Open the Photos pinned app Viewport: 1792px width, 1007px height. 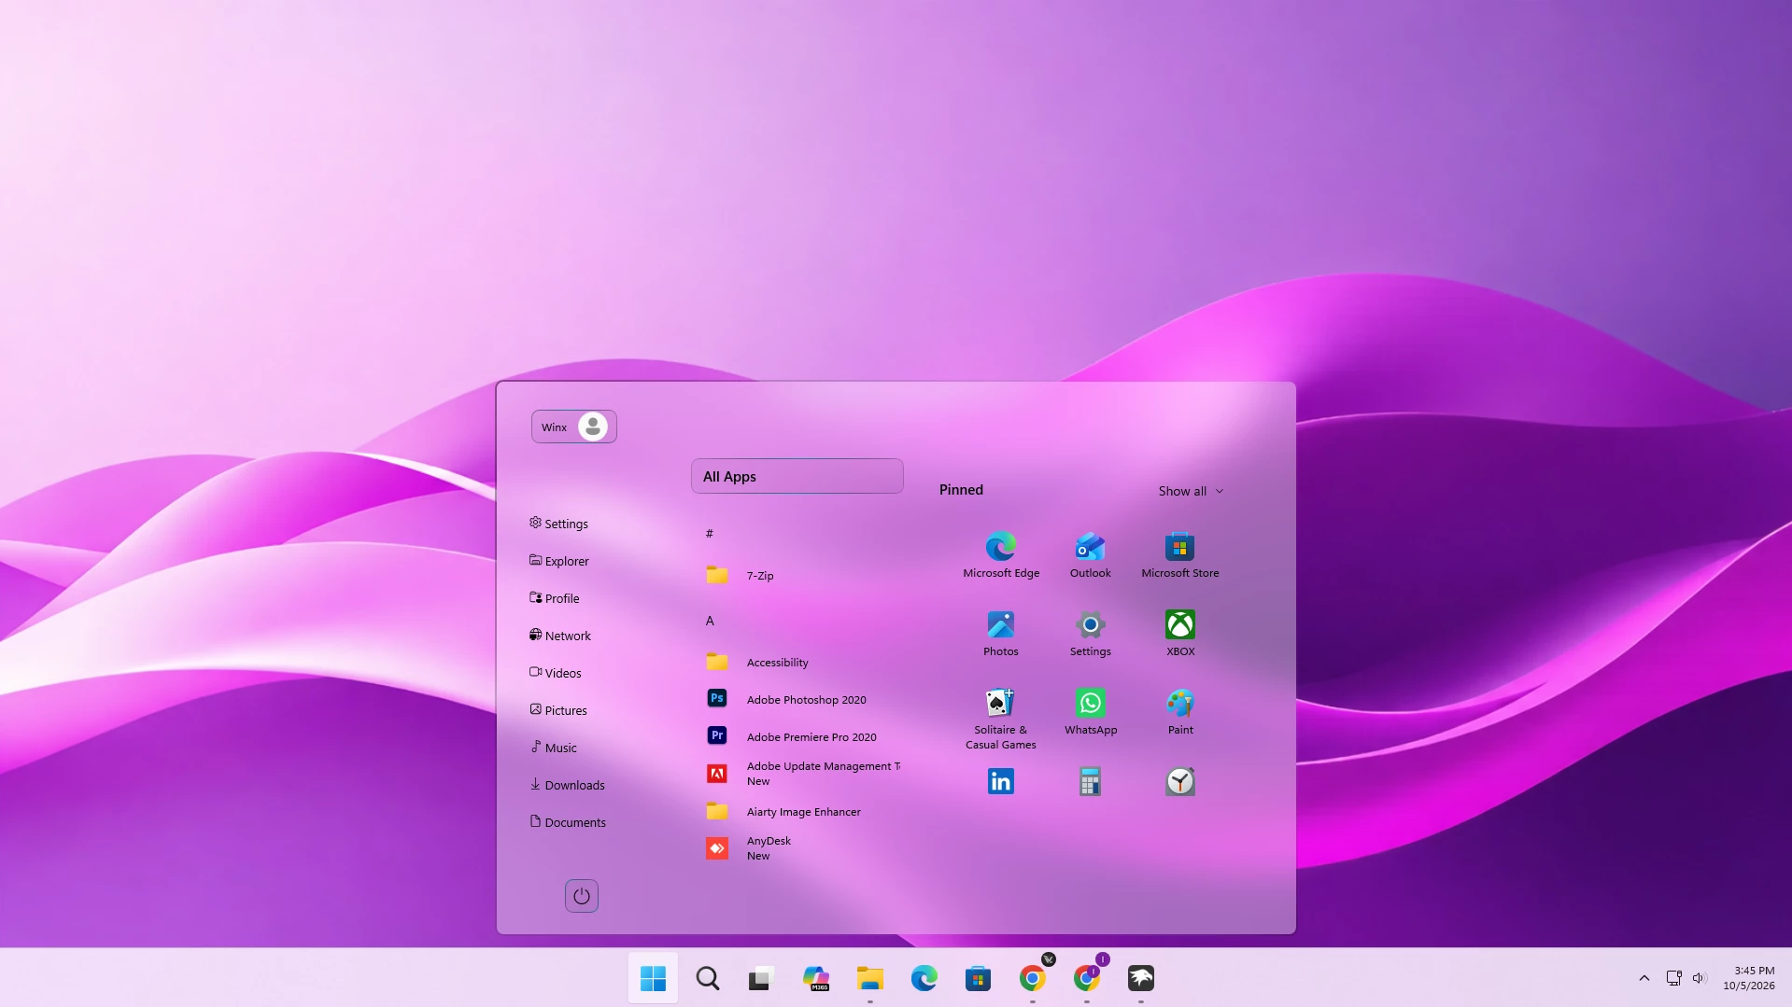click(x=1000, y=633)
